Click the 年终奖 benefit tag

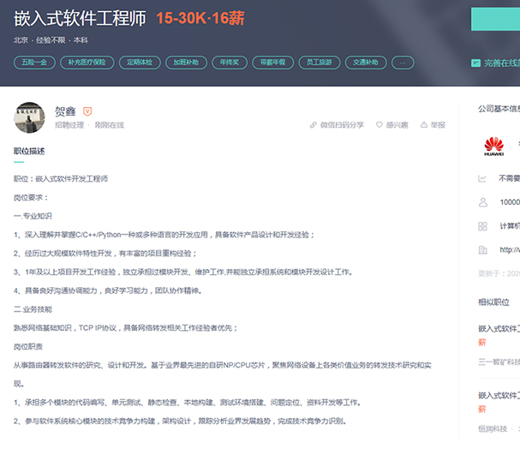[229, 63]
